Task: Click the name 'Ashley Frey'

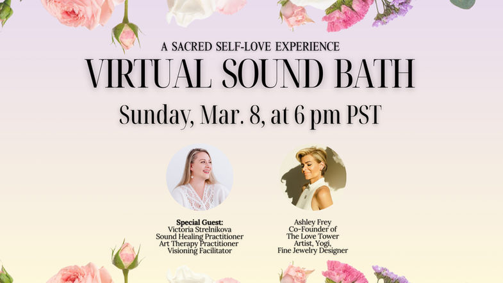Action: [x=313, y=222]
